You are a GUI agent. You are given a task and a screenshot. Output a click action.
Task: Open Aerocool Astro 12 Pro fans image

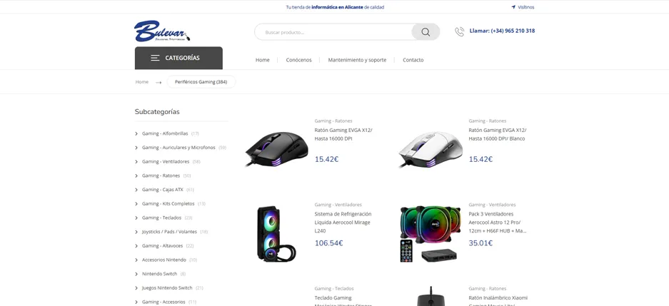431,233
